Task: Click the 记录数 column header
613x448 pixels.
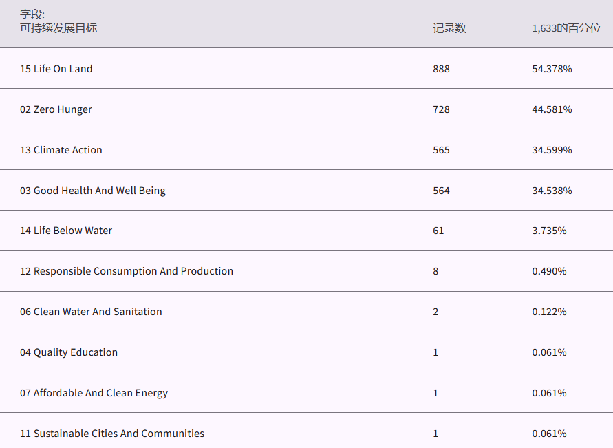Action: pyautogui.click(x=449, y=28)
